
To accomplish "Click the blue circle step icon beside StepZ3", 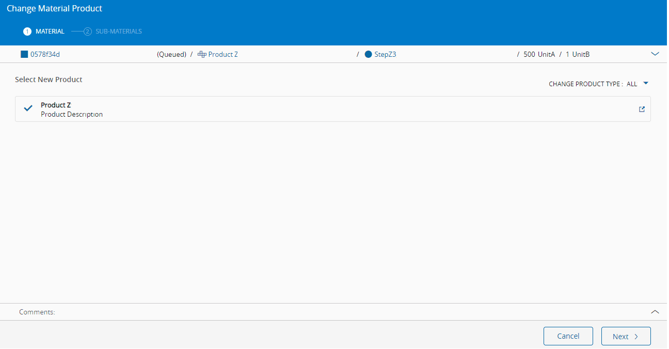I will point(368,54).
